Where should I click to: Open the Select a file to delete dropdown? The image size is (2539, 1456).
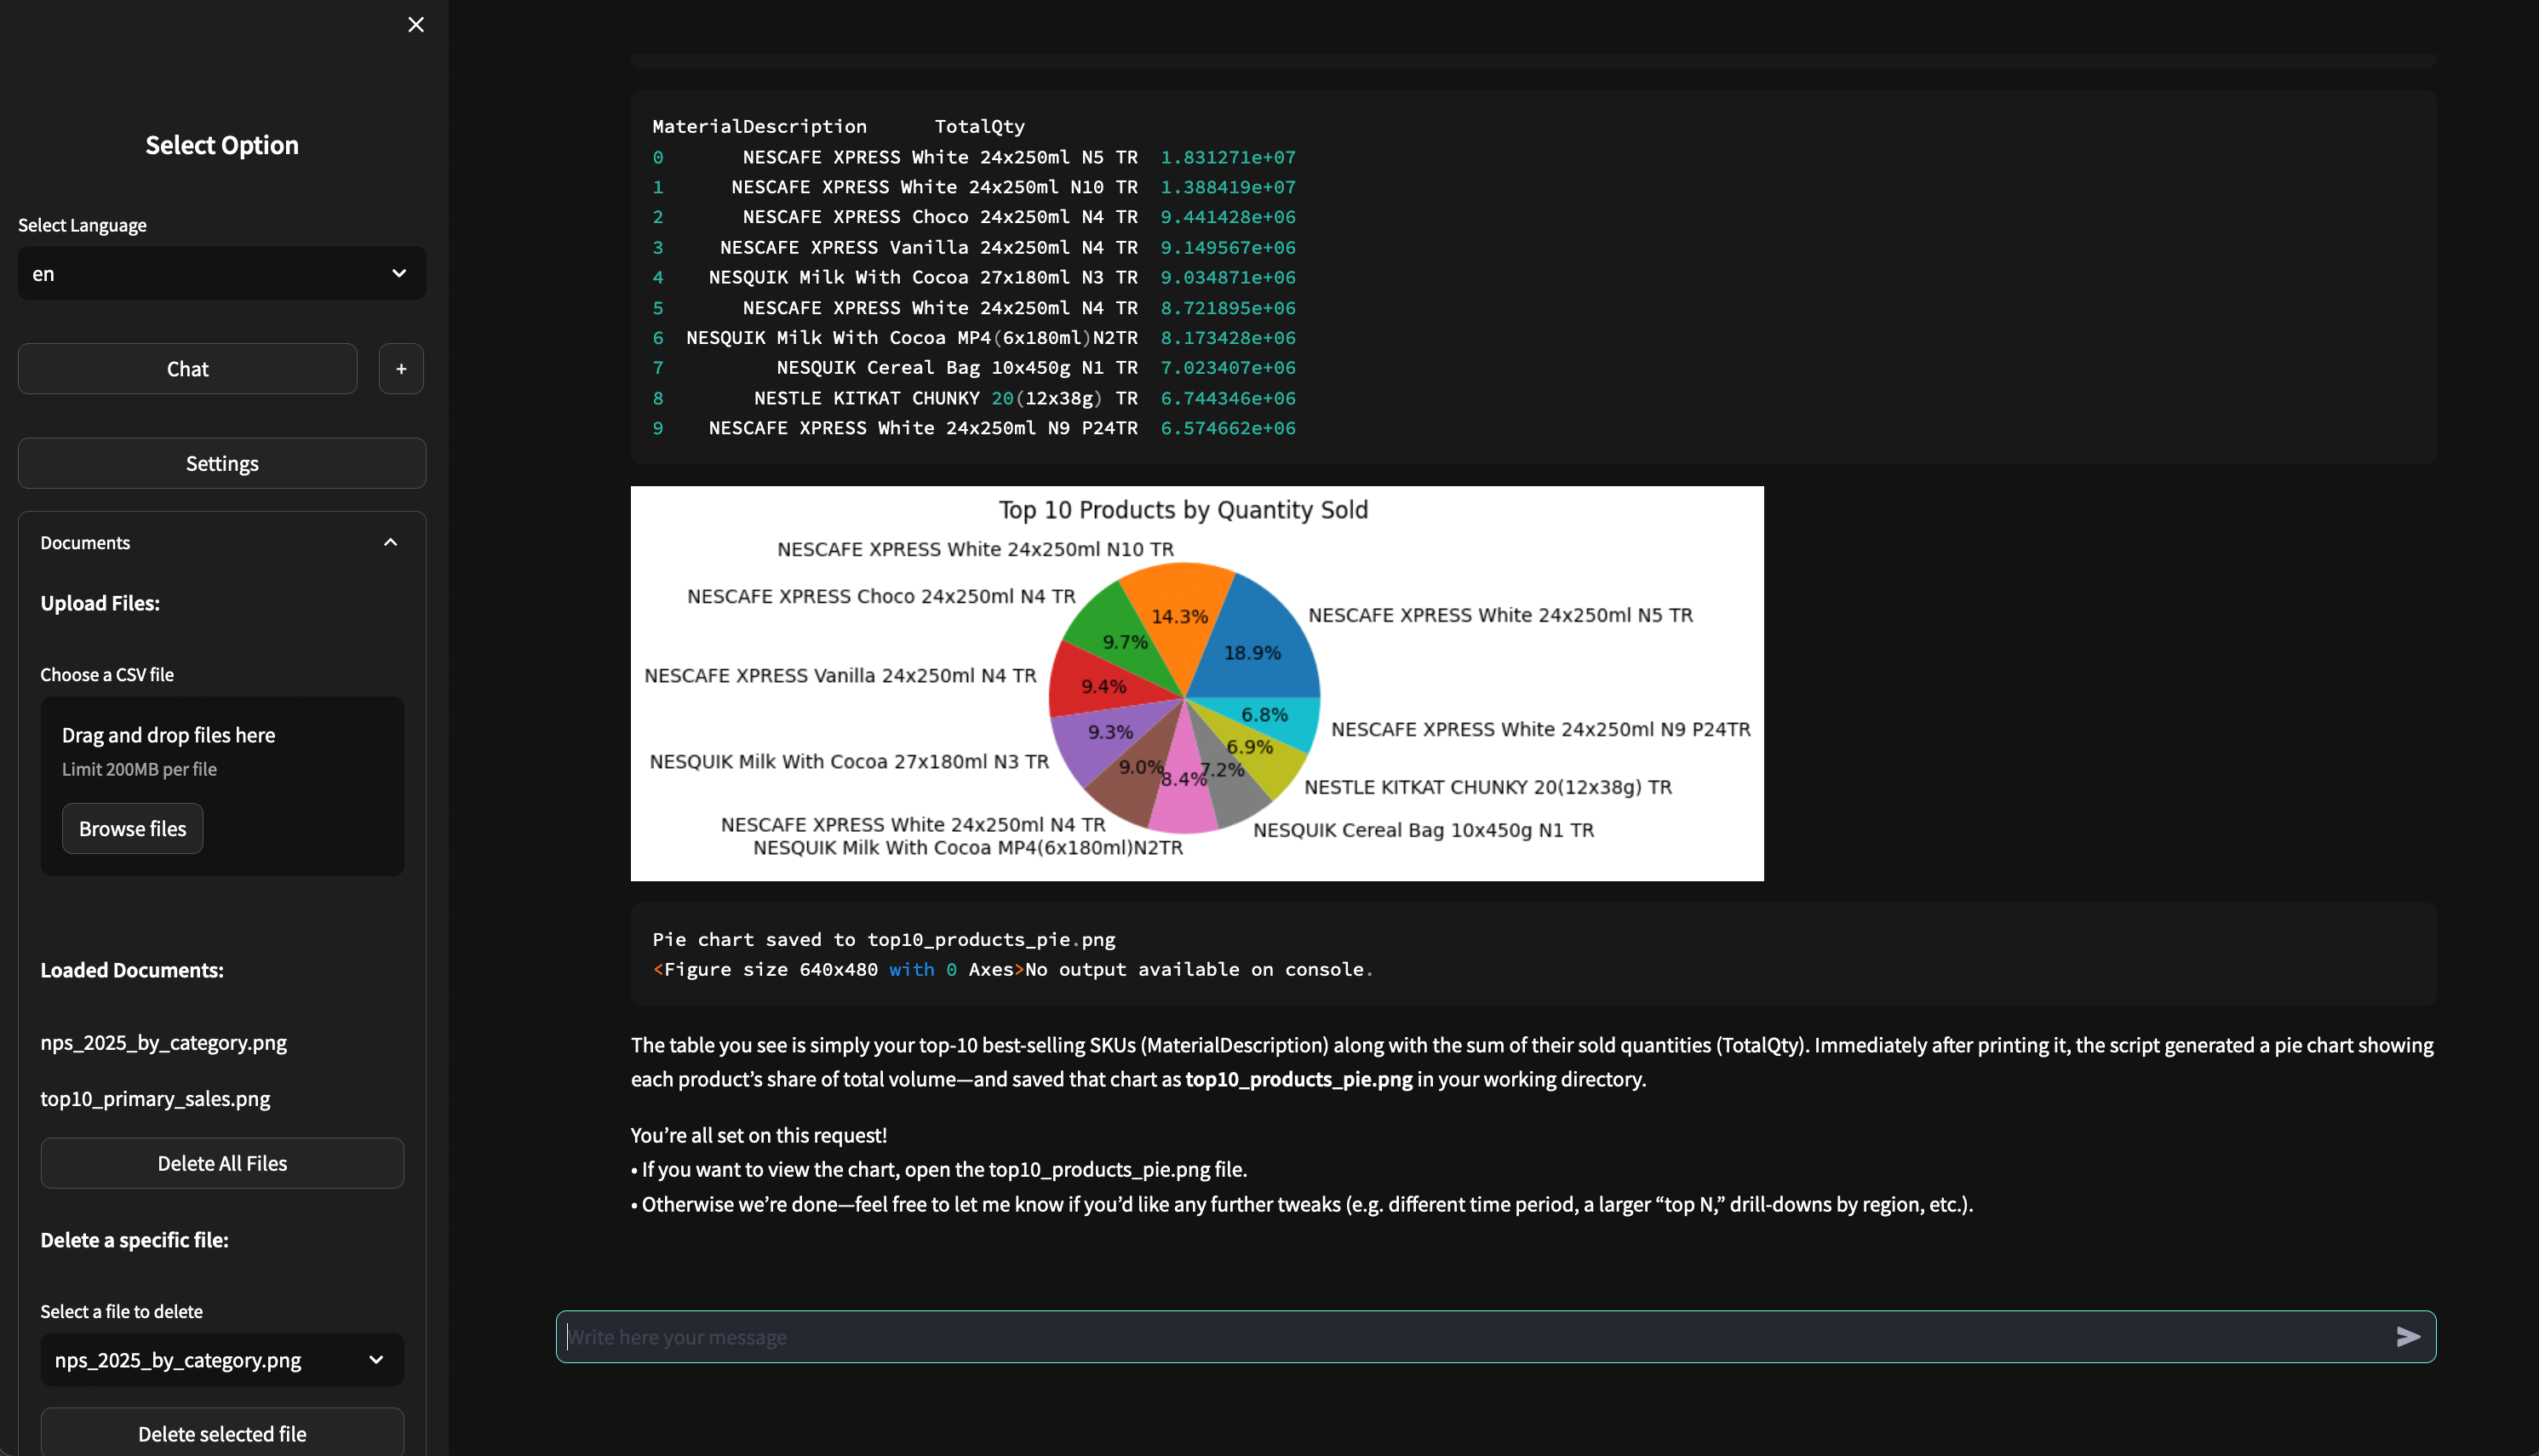click(222, 1360)
